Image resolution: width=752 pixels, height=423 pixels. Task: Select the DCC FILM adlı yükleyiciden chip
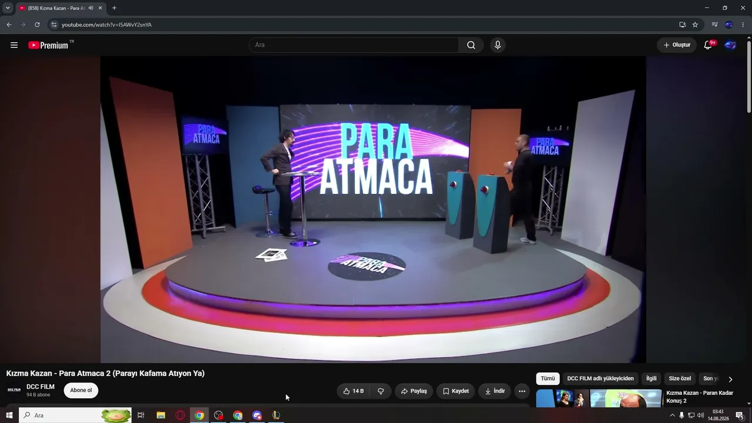click(x=600, y=379)
